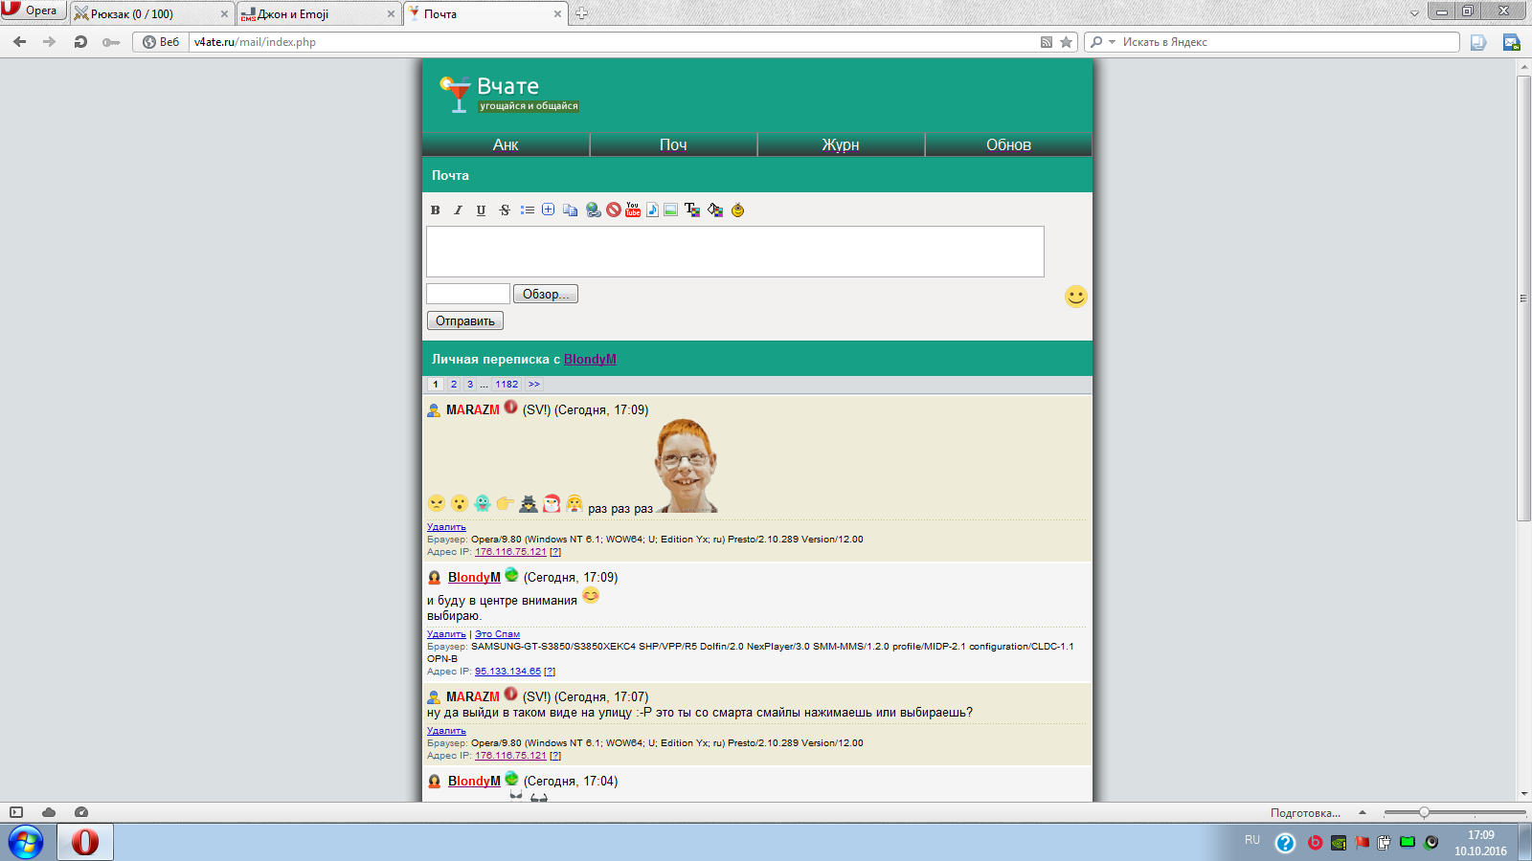Viewport: 1532px width, 861px height.
Task: Insert a YouTube video via toolbar icon
Action: click(633, 210)
